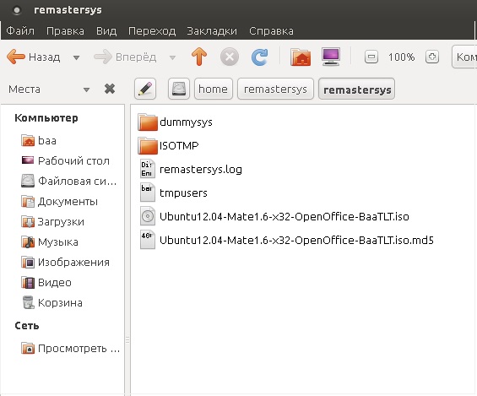This screenshot has height=396, width=477.
Task: Open the Вид menu
Action: pyautogui.click(x=106, y=31)
